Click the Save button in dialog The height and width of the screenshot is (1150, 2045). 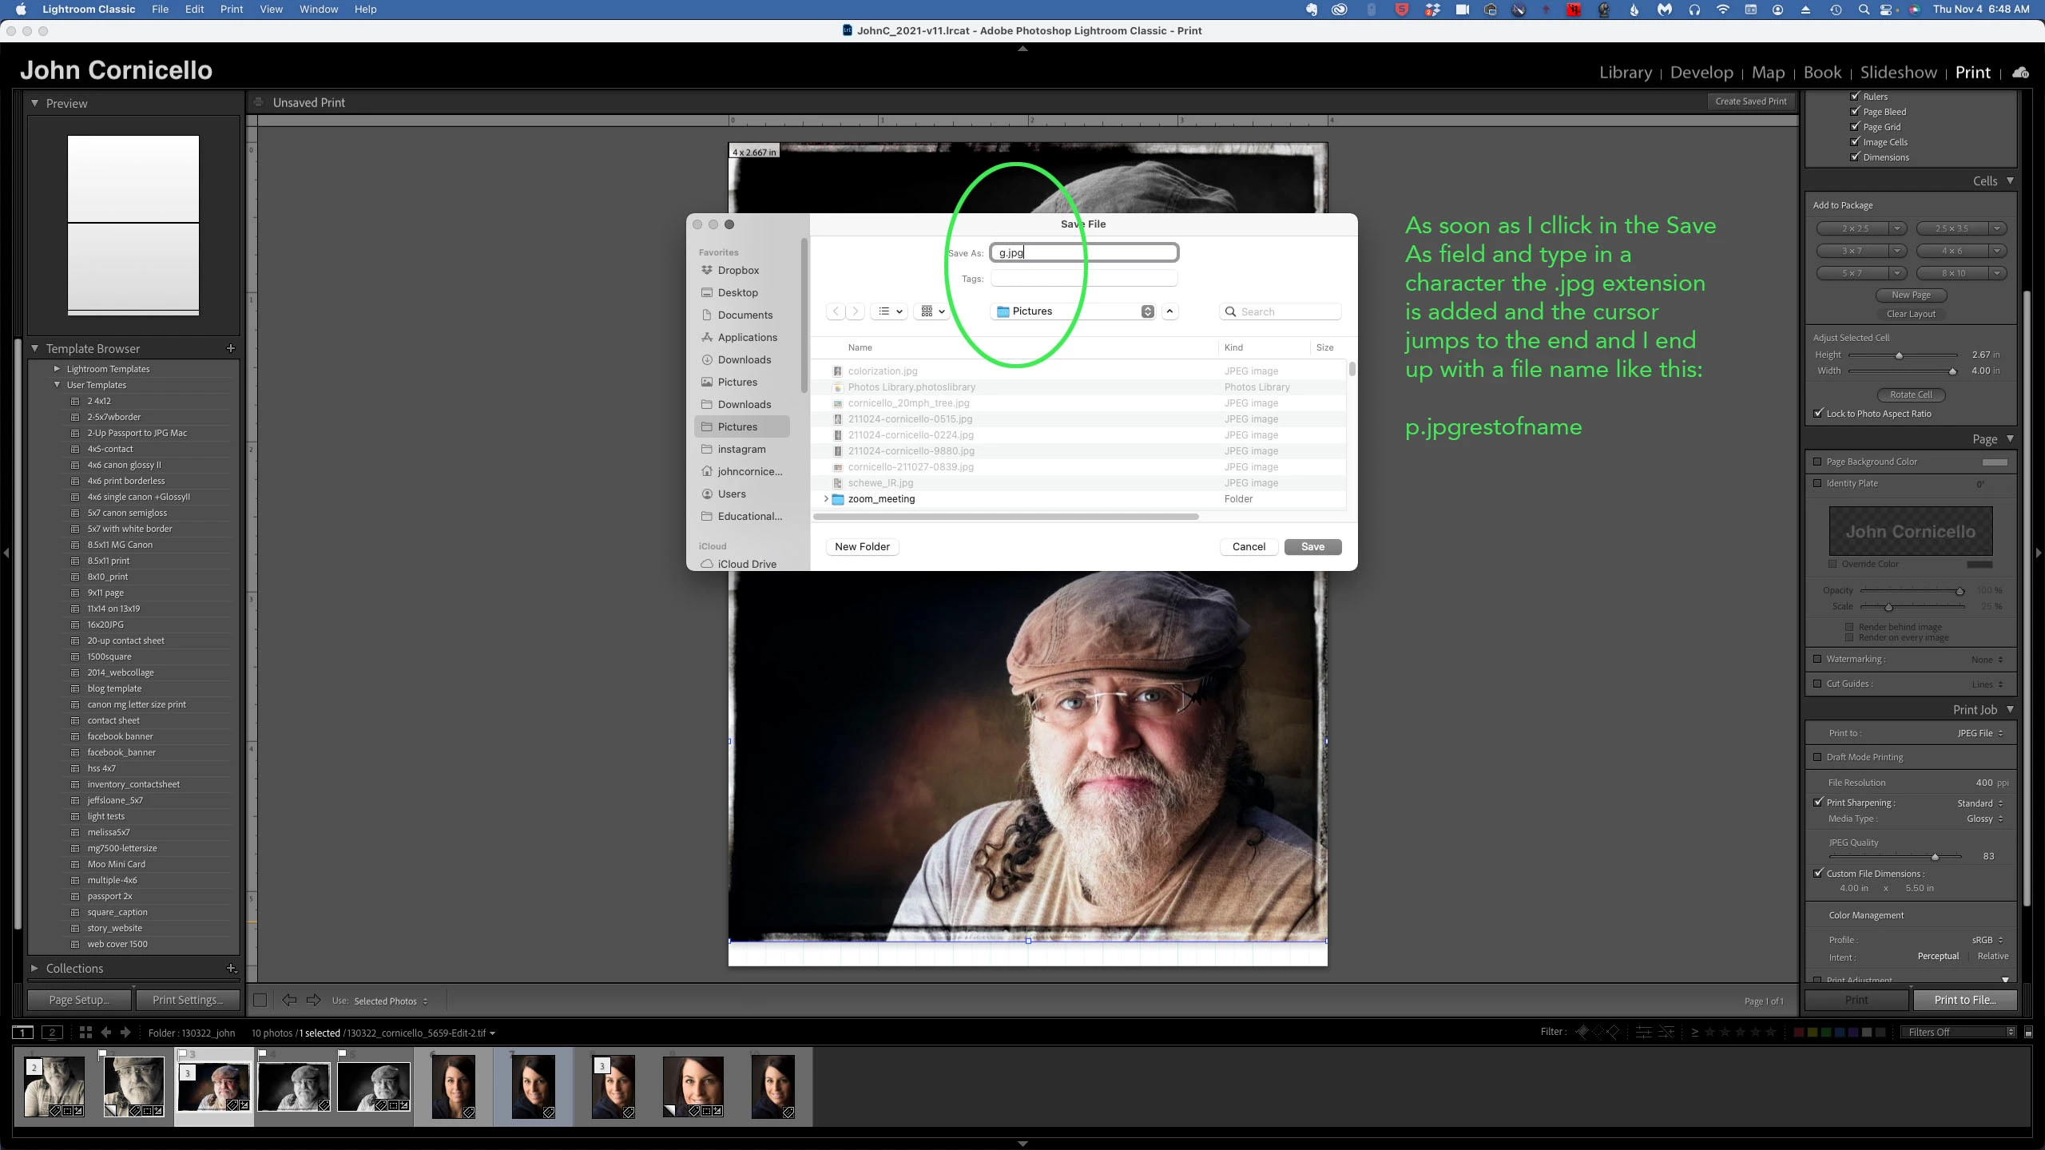tap(1312, 547)
